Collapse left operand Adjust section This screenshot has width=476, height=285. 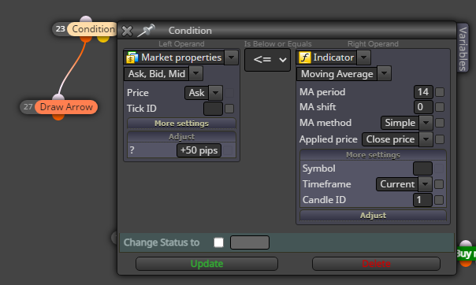coord(181,137)
